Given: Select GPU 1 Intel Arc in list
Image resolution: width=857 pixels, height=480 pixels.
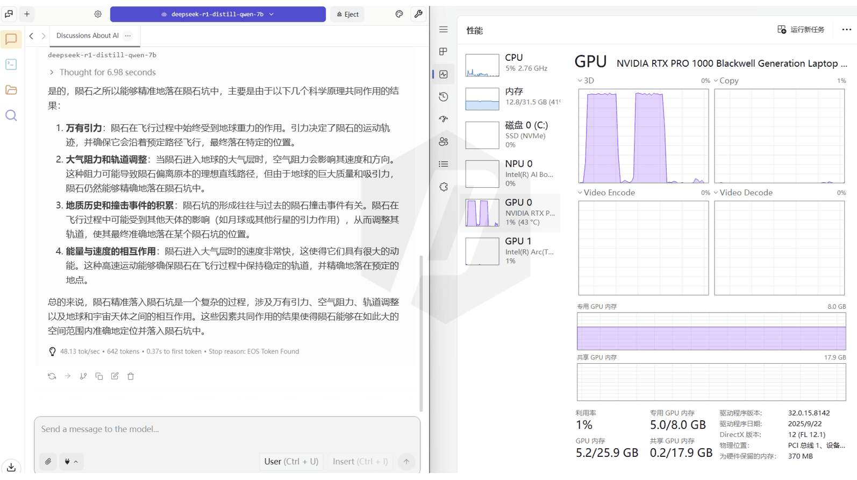Looking at the screenshot, I should coord(511,251).
